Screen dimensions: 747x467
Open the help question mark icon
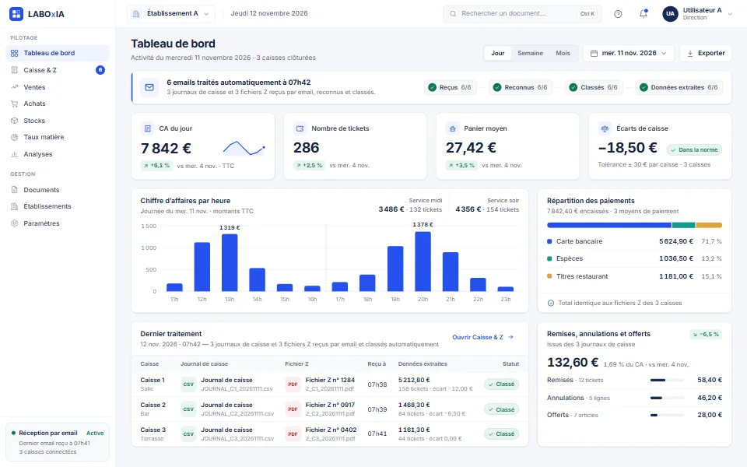click(x=618, y=14)
